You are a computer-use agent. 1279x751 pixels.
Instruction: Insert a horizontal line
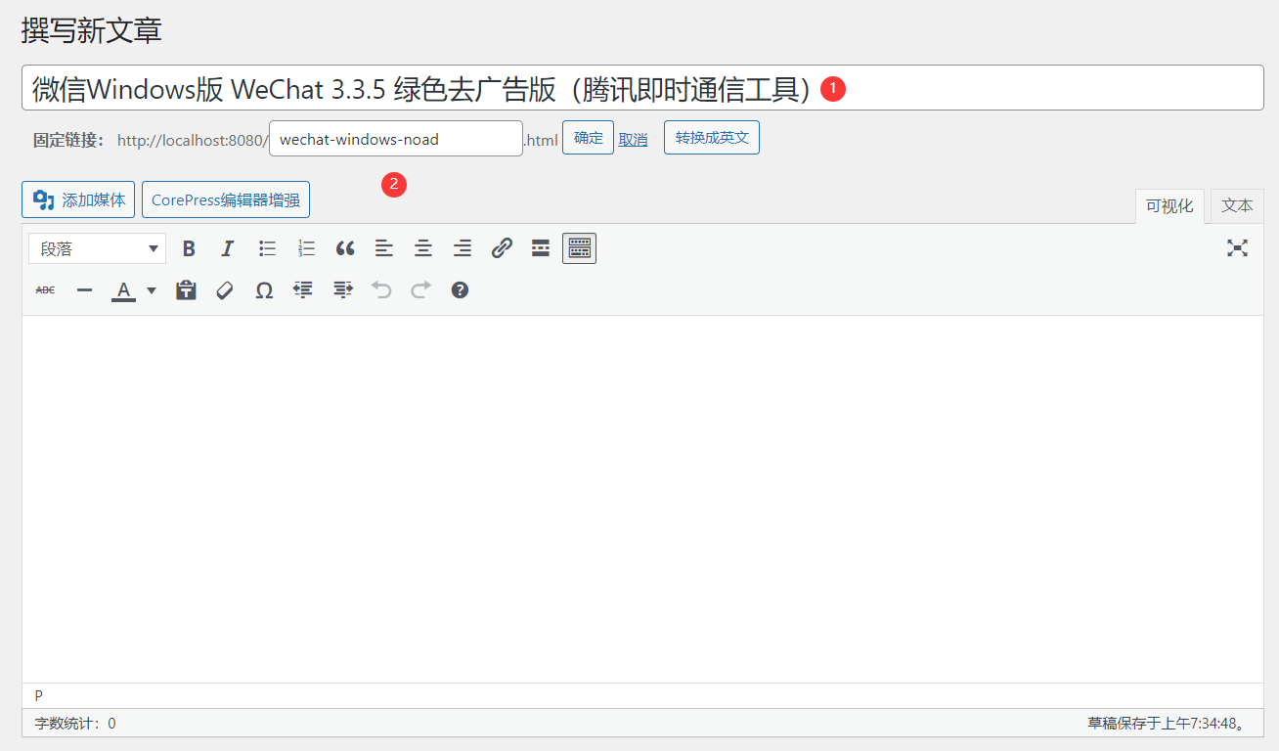(x=84, y=289)
